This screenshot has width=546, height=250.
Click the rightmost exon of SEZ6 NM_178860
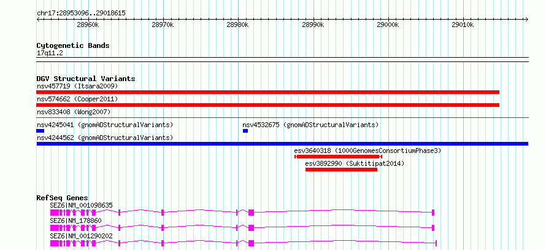point(433,228)
